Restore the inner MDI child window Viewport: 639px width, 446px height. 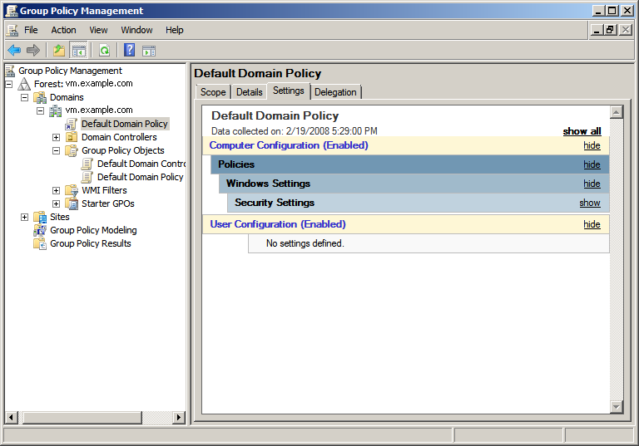[x=611, y=30]
